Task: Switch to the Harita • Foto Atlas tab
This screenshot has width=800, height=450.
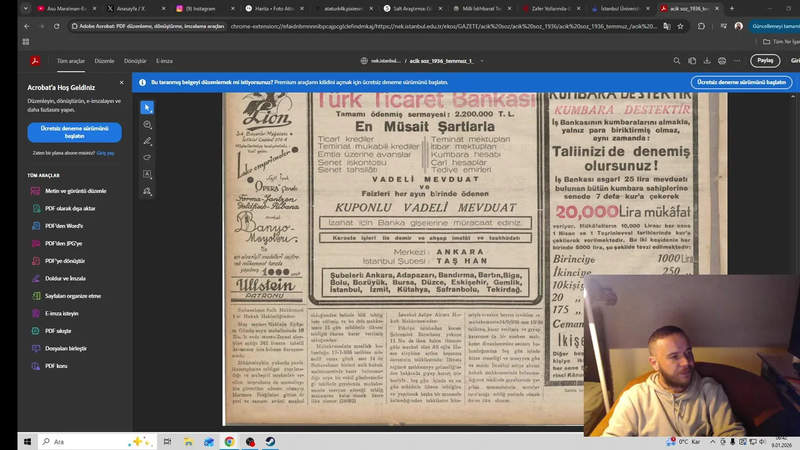Action: click(x=273, y=9)
